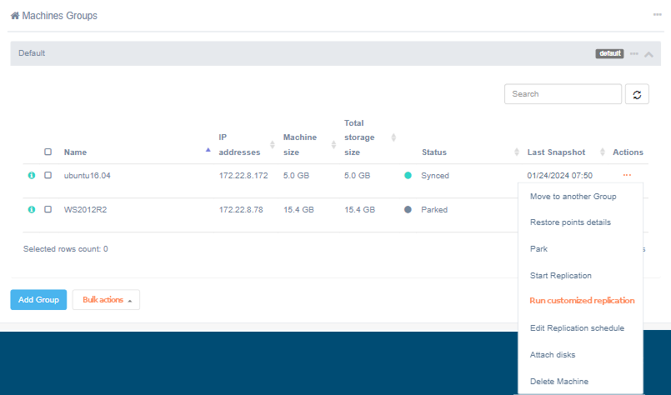
Task: Choose Edit Replication schedule option
Action: point(577,328)
